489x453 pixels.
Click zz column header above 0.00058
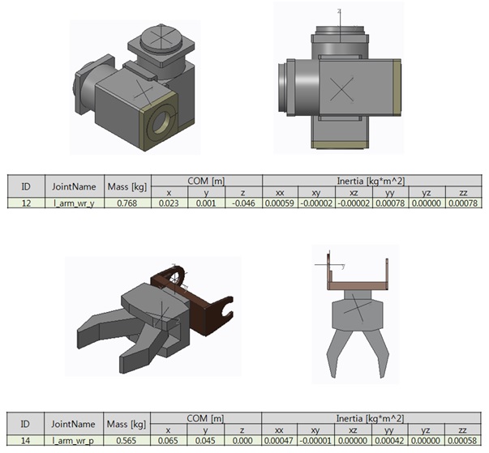click(462, 430)
